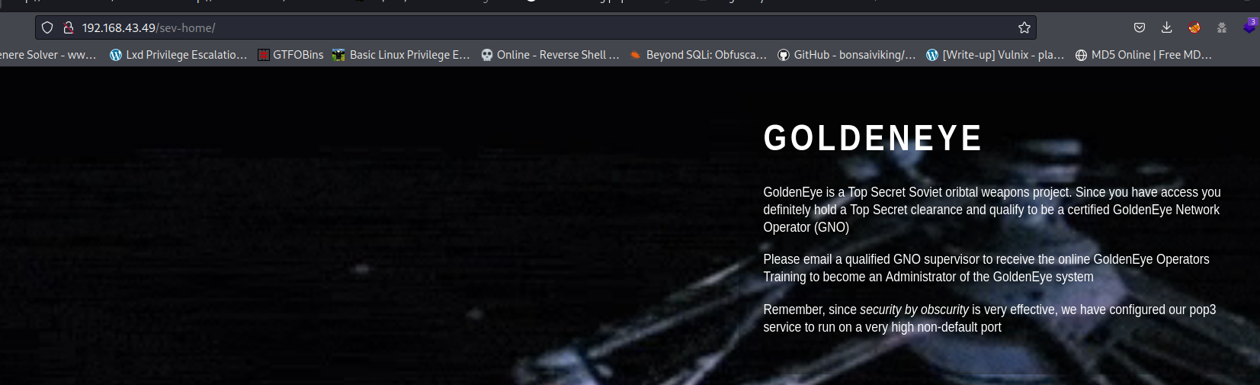The width and height of the screenshot is (1260, 385).
Task: Click the GOLDENEYE page heading
Action: [x=873, y=138]
